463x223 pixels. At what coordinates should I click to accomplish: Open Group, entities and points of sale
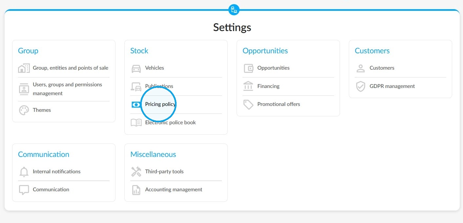(71, 68)
